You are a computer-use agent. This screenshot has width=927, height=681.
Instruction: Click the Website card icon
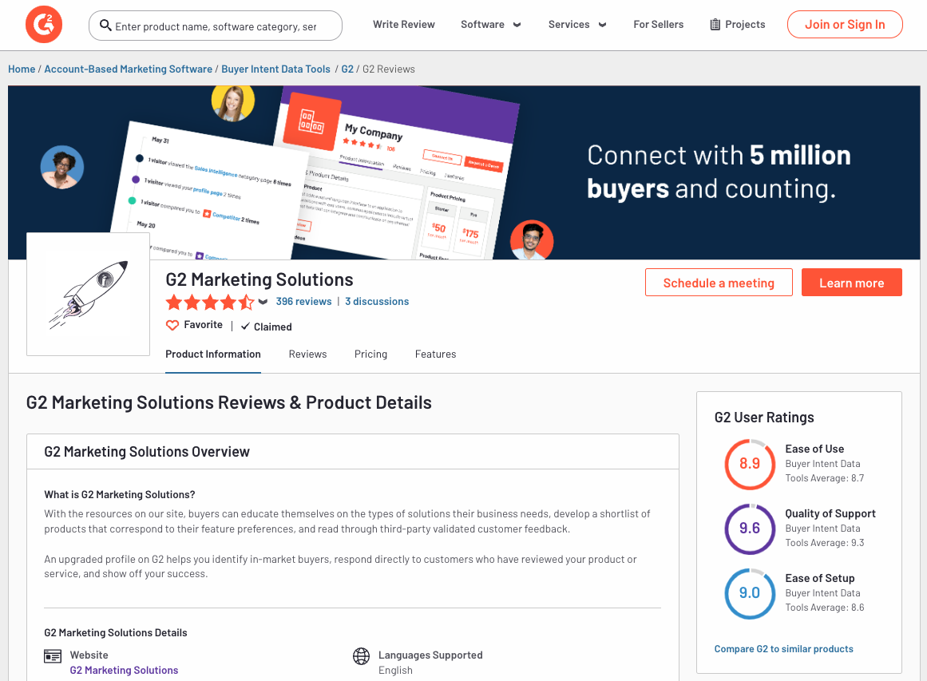coord(53,656)
